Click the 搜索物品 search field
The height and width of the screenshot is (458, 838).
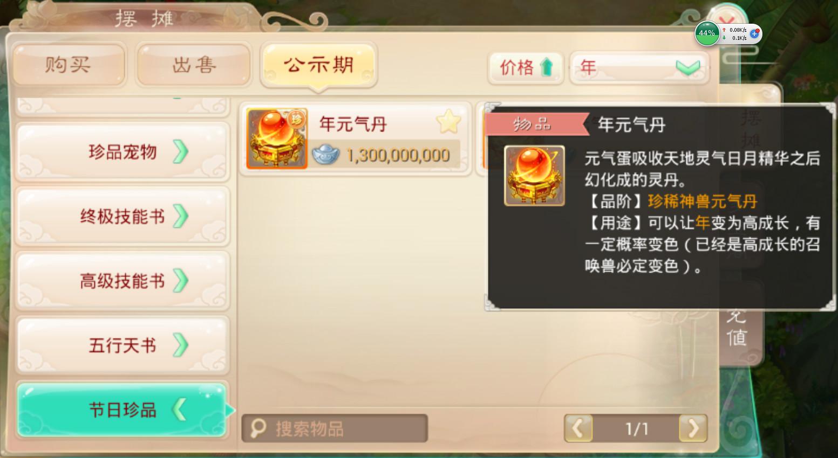[335, 428]
